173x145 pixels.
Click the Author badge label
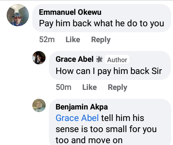click(x=117, y=59)
